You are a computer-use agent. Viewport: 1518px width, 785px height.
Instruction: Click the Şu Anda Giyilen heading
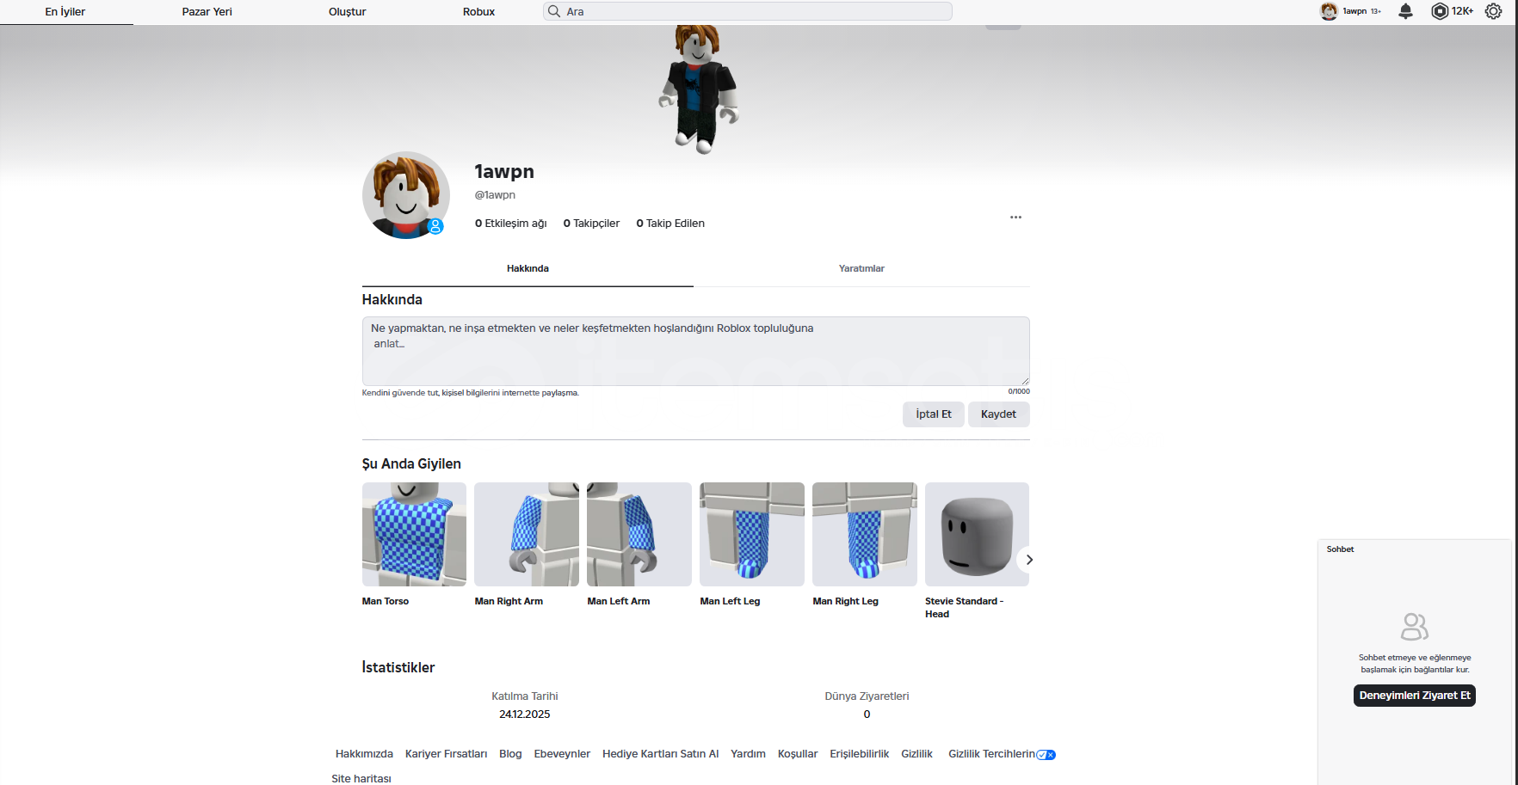click(411, 464)
